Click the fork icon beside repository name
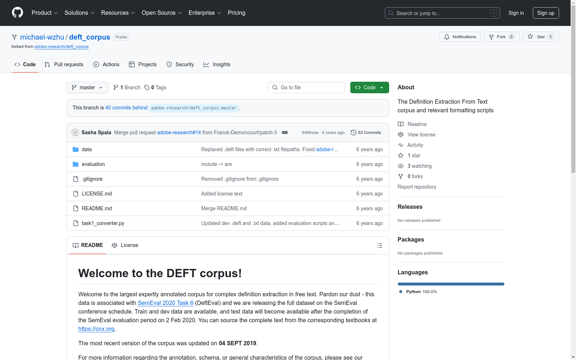This screenshot has width=576, height=360. (14, 37)
